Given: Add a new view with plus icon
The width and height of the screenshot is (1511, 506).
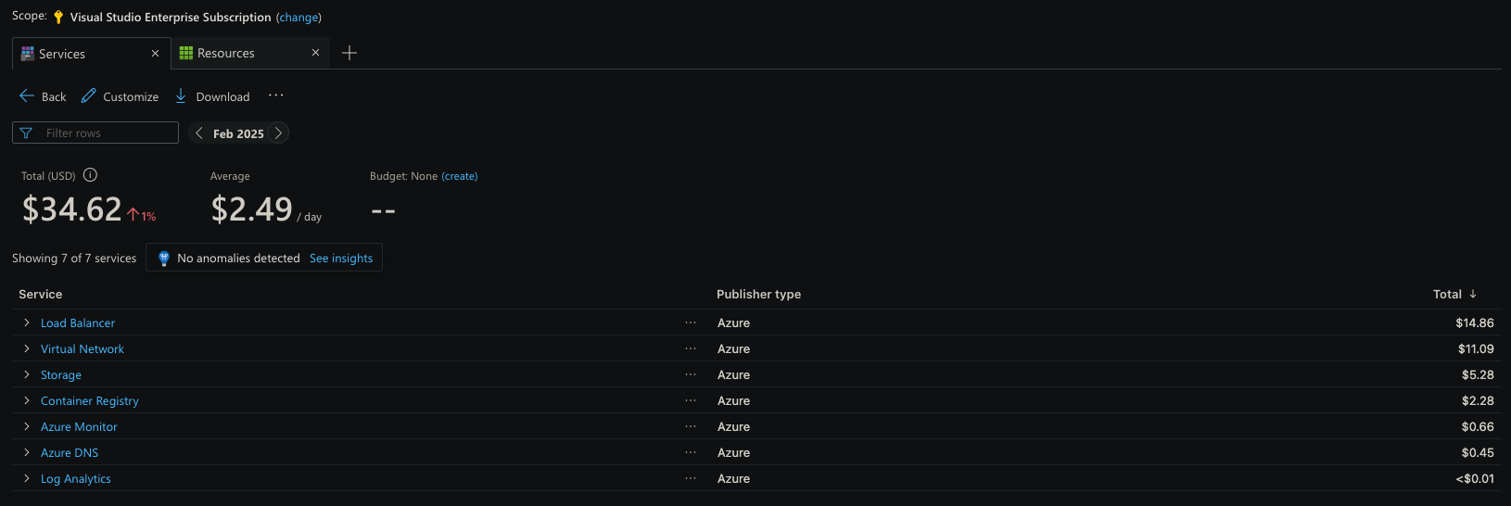Looking at the screenshot, I should [349, 53].
